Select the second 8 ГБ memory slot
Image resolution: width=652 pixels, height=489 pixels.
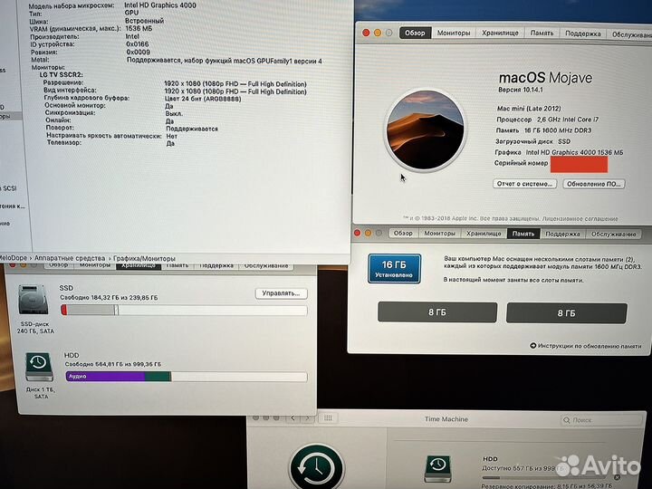pos(566,313)
